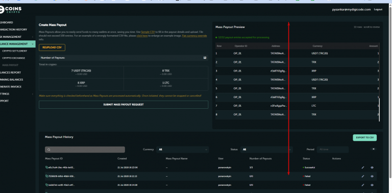Click the account email pysankar@mydigicode.com
Viewport: 392px width, 193px height.
[x=351, y=10]
